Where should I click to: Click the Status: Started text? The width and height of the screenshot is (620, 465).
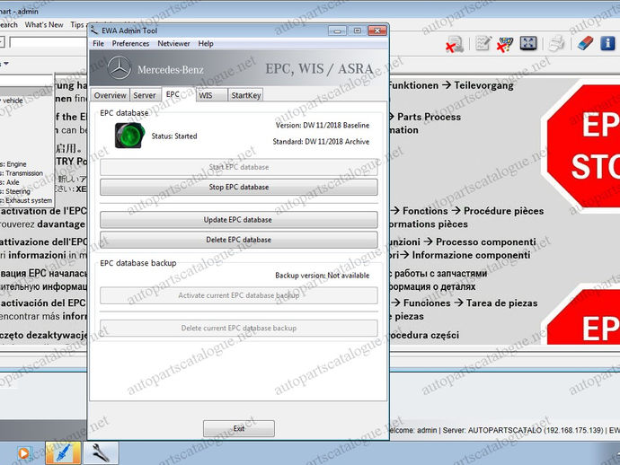click(174, 136)
